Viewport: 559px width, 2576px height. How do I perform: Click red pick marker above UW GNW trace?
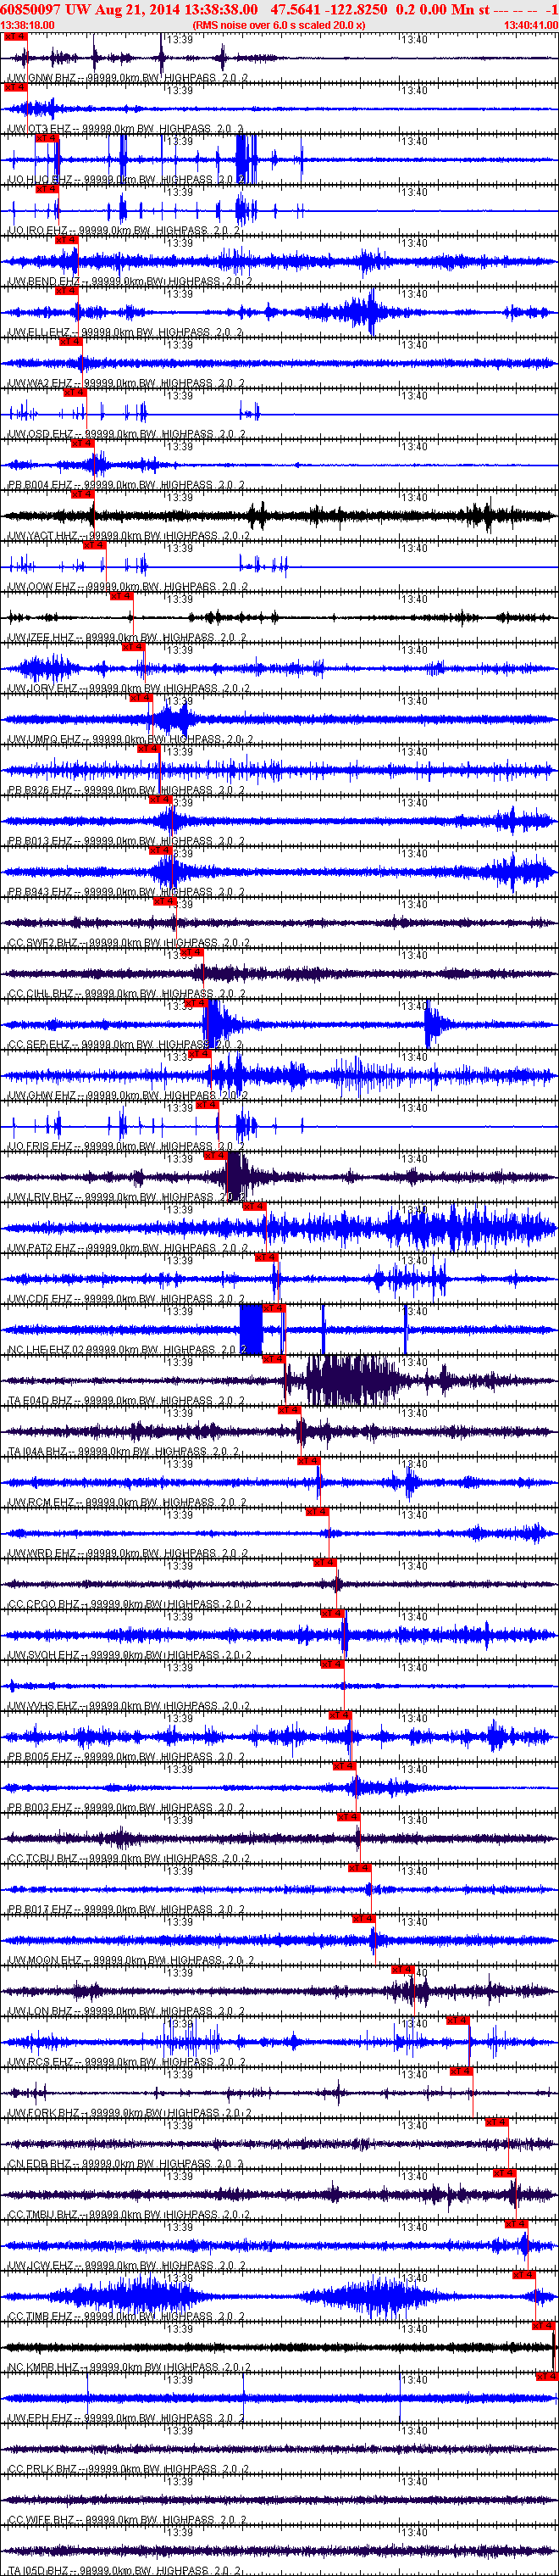[x=15, y=37]
